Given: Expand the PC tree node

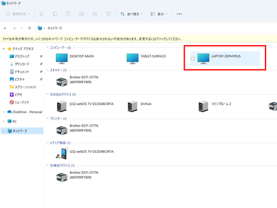Looking at the screenshot, I should [x=3, y=121].
